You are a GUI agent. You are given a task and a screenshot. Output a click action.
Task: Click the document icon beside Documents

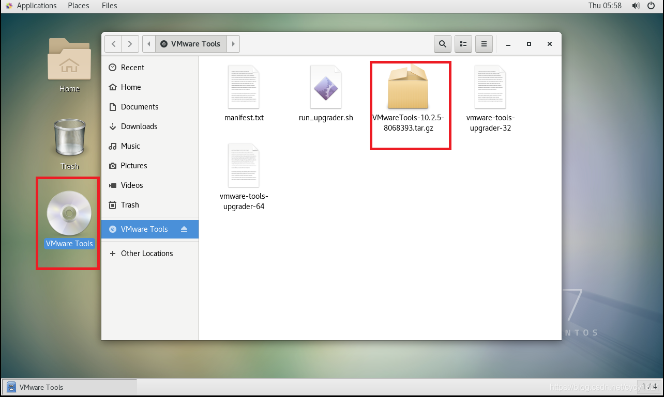[x=113, y=107]
